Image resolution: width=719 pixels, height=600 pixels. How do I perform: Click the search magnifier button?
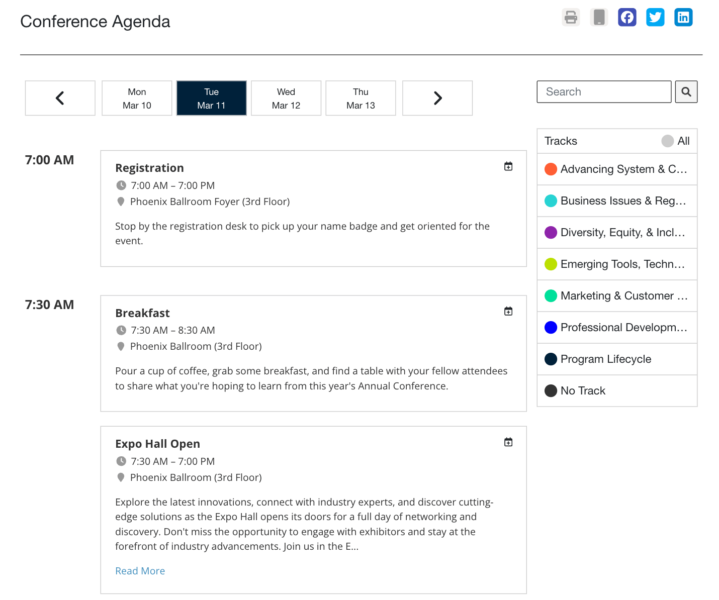(686, 92)
